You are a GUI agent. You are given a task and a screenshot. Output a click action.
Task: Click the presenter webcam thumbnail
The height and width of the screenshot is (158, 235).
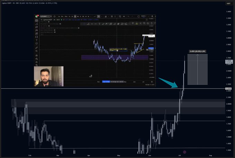coord(49,76)
